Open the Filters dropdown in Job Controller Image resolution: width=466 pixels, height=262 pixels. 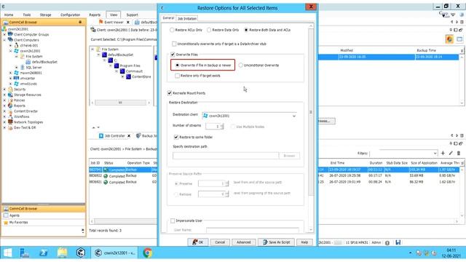(x=435, y=154)
